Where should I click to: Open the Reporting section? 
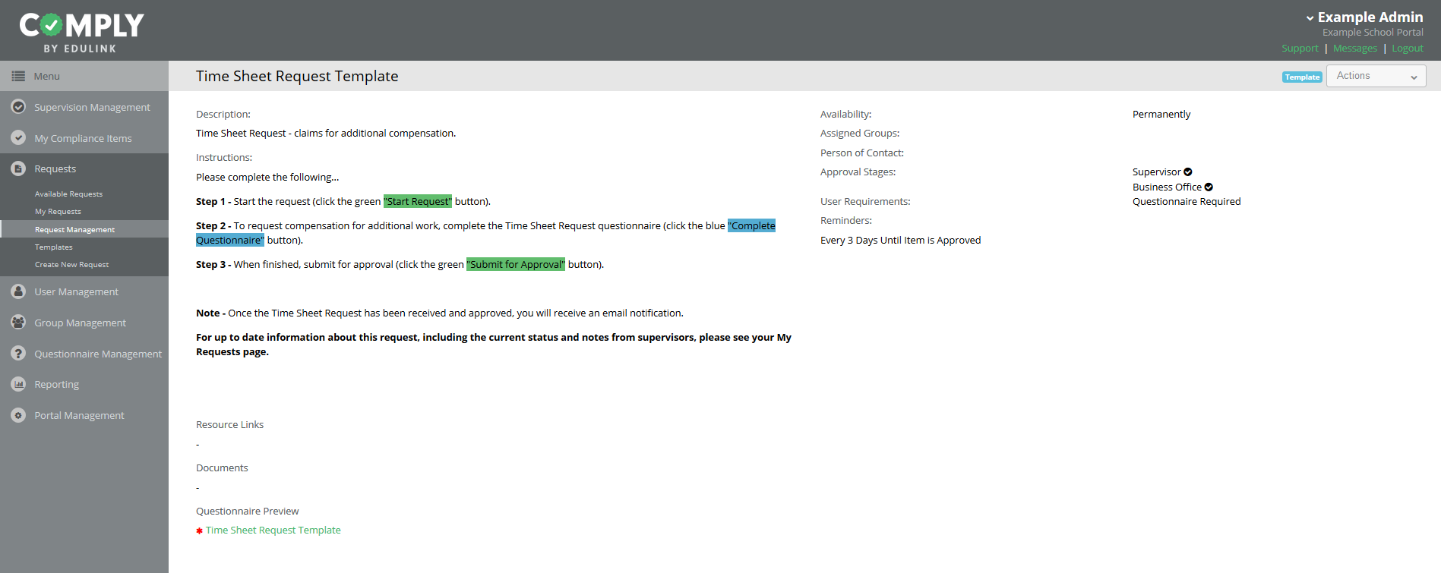coord(84,384)
